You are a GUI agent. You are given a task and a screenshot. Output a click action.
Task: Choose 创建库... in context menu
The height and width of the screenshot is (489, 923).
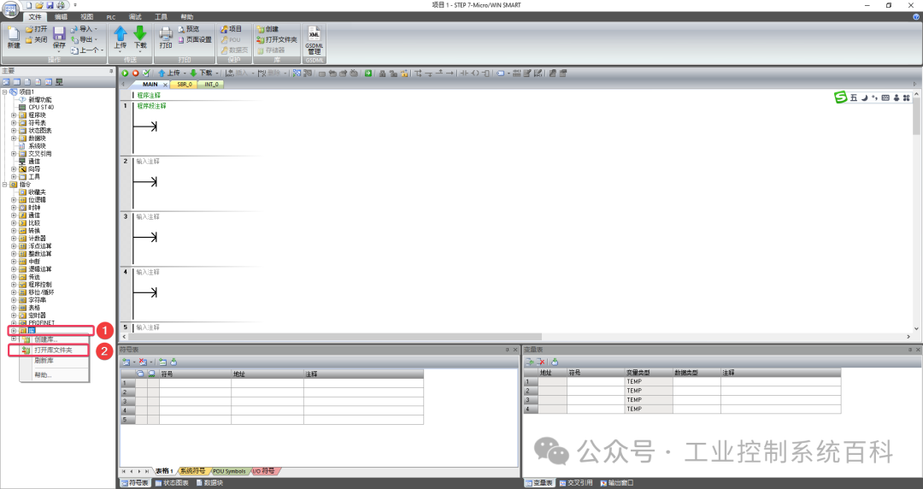(54, 339)
